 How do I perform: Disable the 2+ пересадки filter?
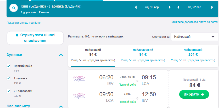coord(9,91)
